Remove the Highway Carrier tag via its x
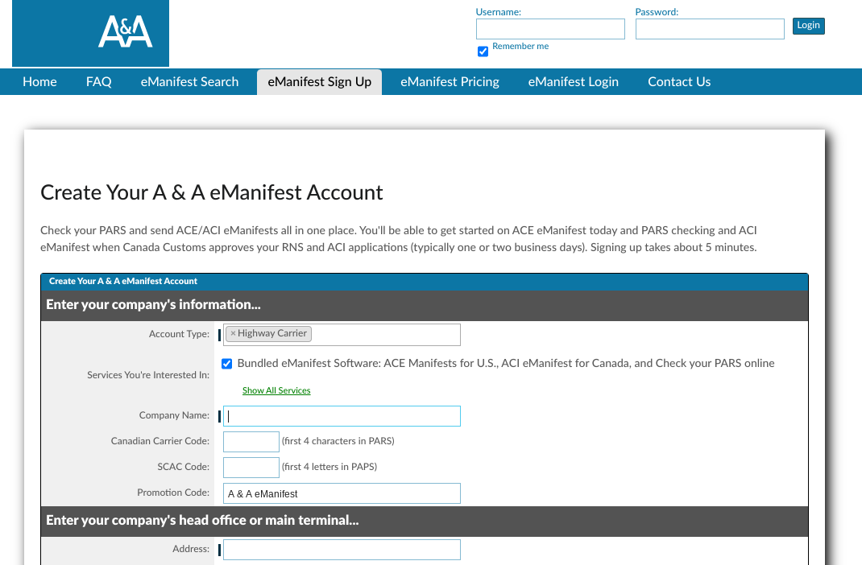Screen dimensions: 862x565 pyautogui.click(x=233, y=333)
